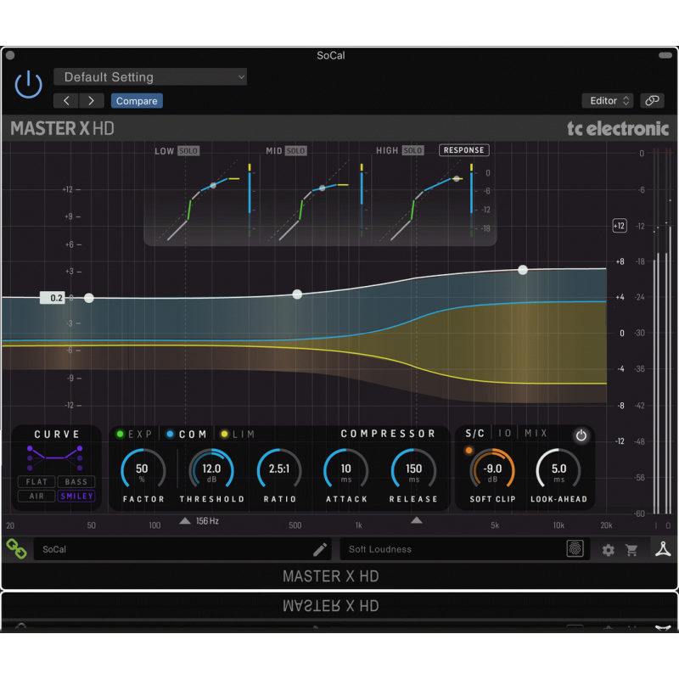
Task: Open the S/C tab
Action: point(474,434)
